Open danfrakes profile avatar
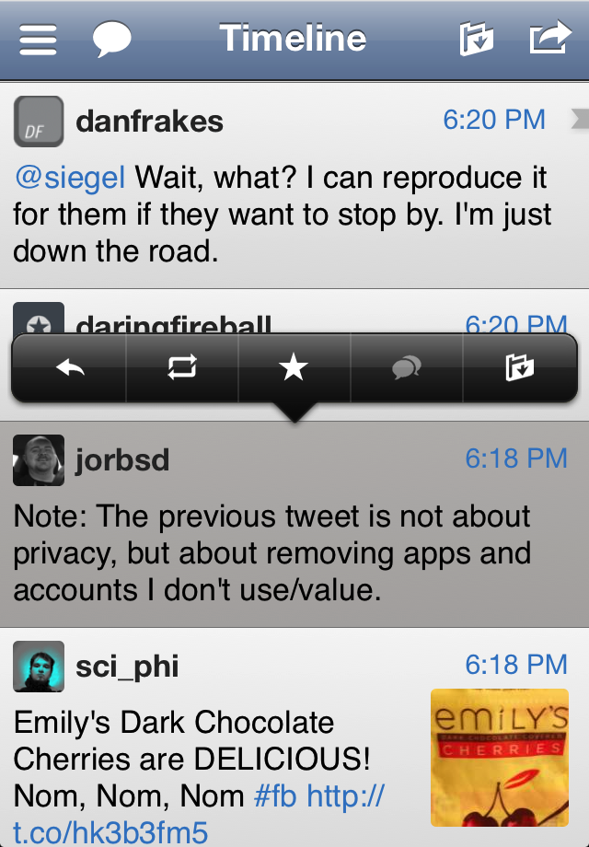Screen dimensions: 589x847 [39, 121]
